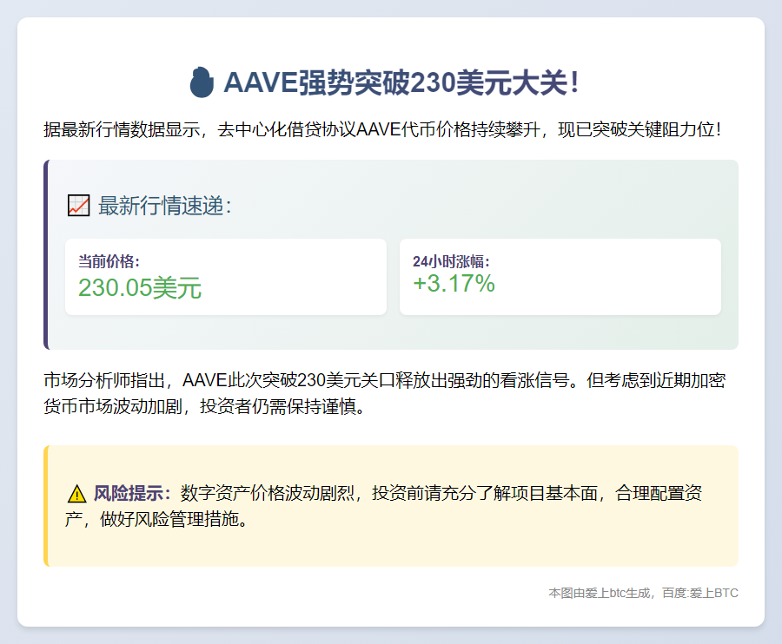Click the line 货币市场波动加剧，投资者仍需保持谨慎

(x=204, y=406)
